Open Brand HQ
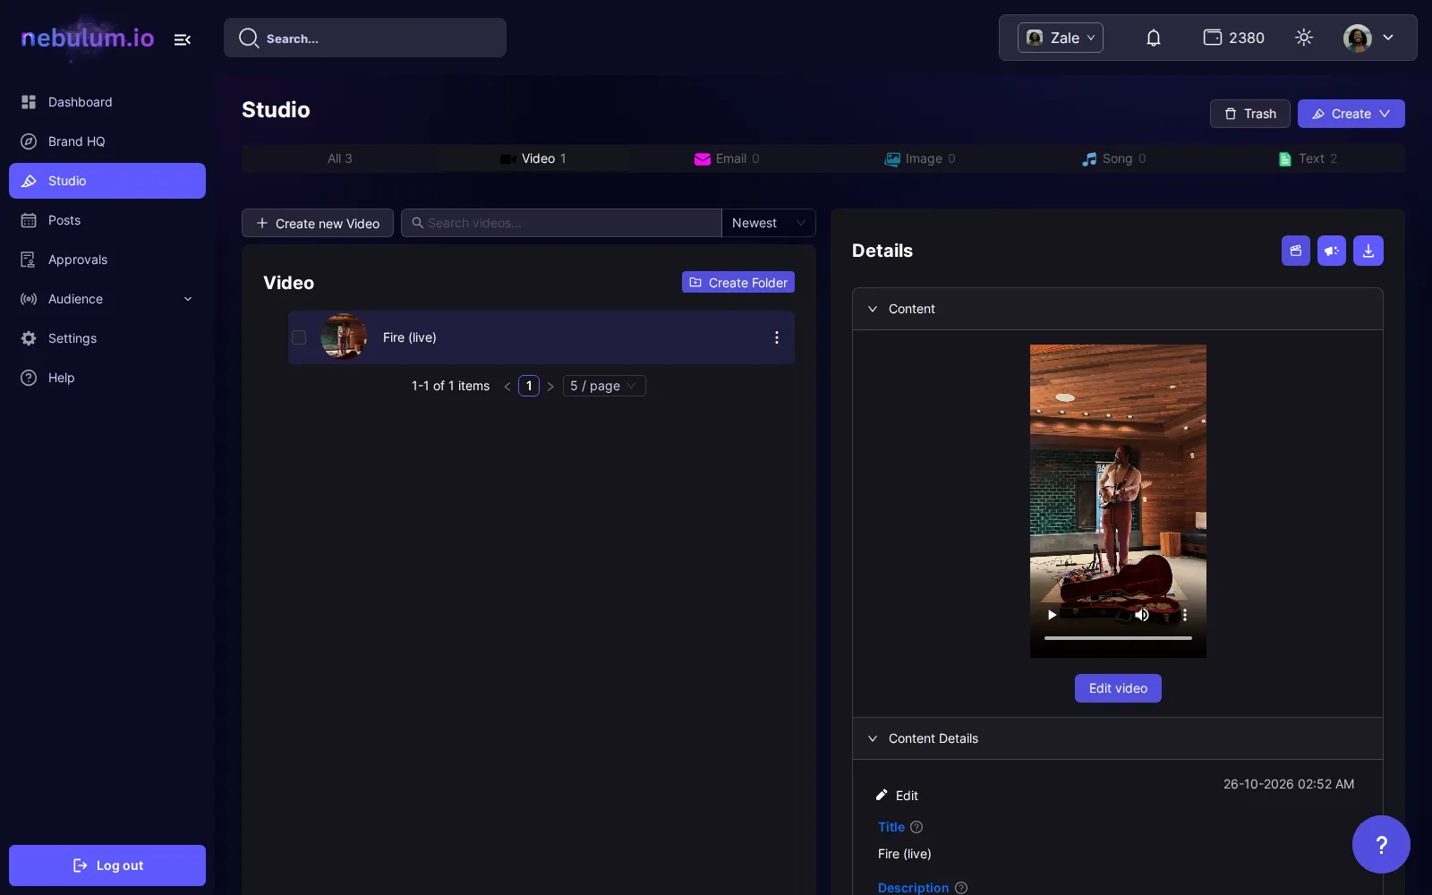1432x895 pixels. [x=107, y=141]
